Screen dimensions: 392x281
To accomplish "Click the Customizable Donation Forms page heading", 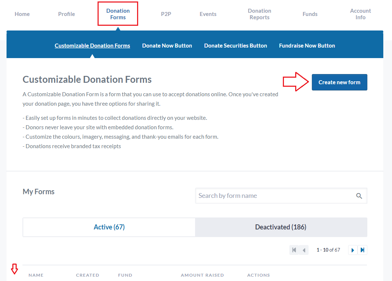I will (x=87, y=80).
